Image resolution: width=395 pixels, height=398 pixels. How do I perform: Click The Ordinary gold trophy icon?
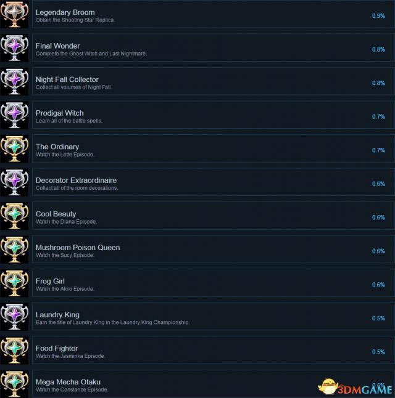[14, 148]
